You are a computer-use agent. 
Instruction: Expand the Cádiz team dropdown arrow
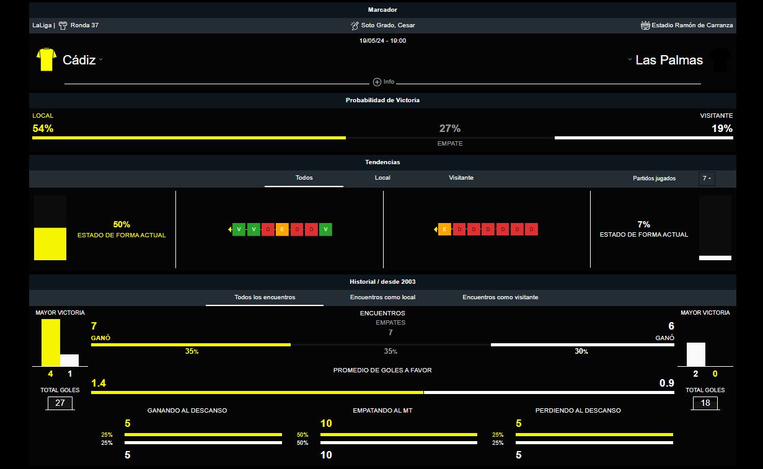coord(101,60)
